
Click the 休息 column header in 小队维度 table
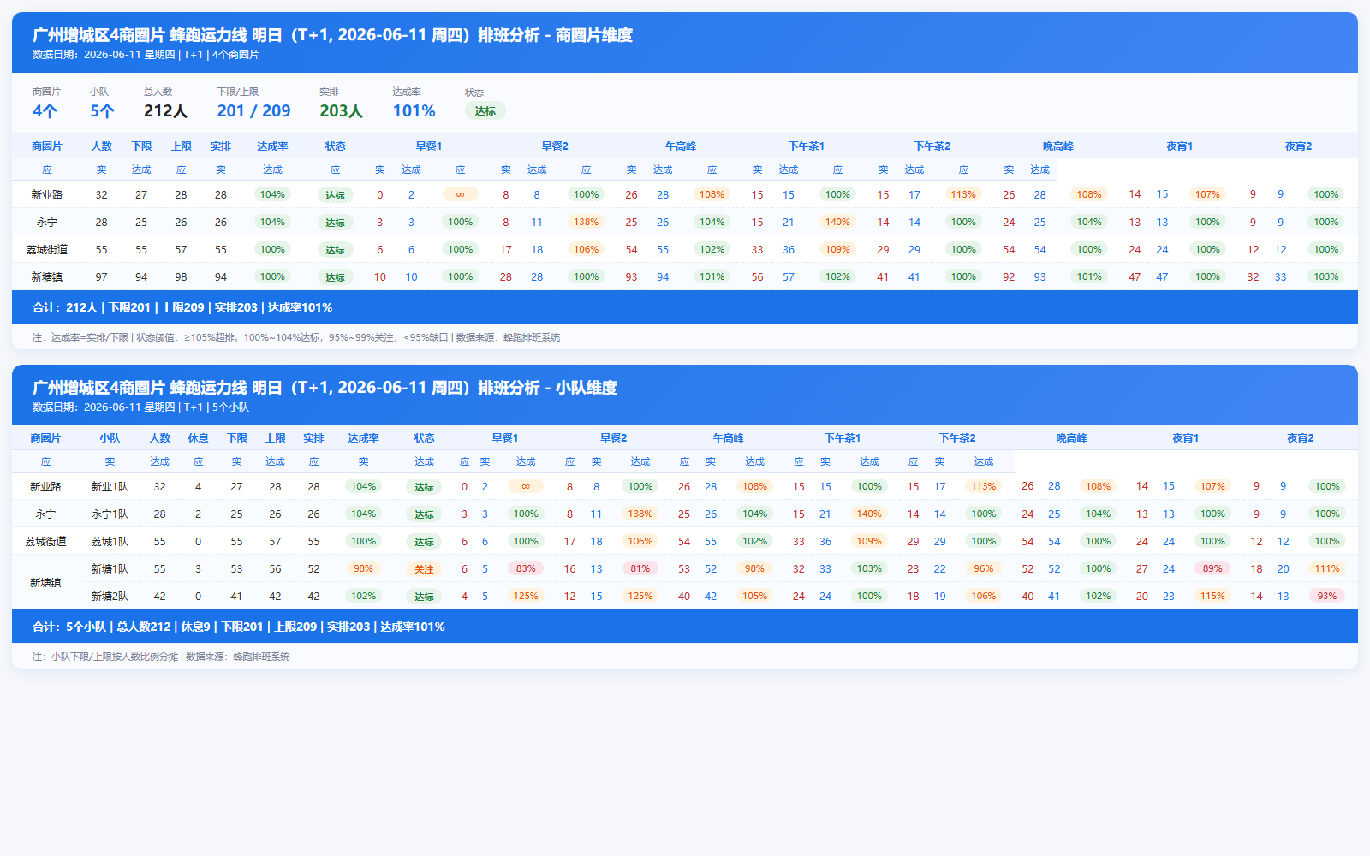point(198,438)
